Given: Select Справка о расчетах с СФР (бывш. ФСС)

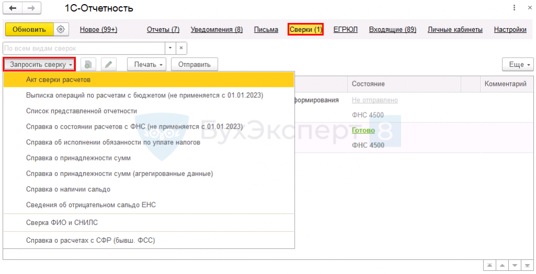Looking at the screenshot, I should tap(149, 241).
